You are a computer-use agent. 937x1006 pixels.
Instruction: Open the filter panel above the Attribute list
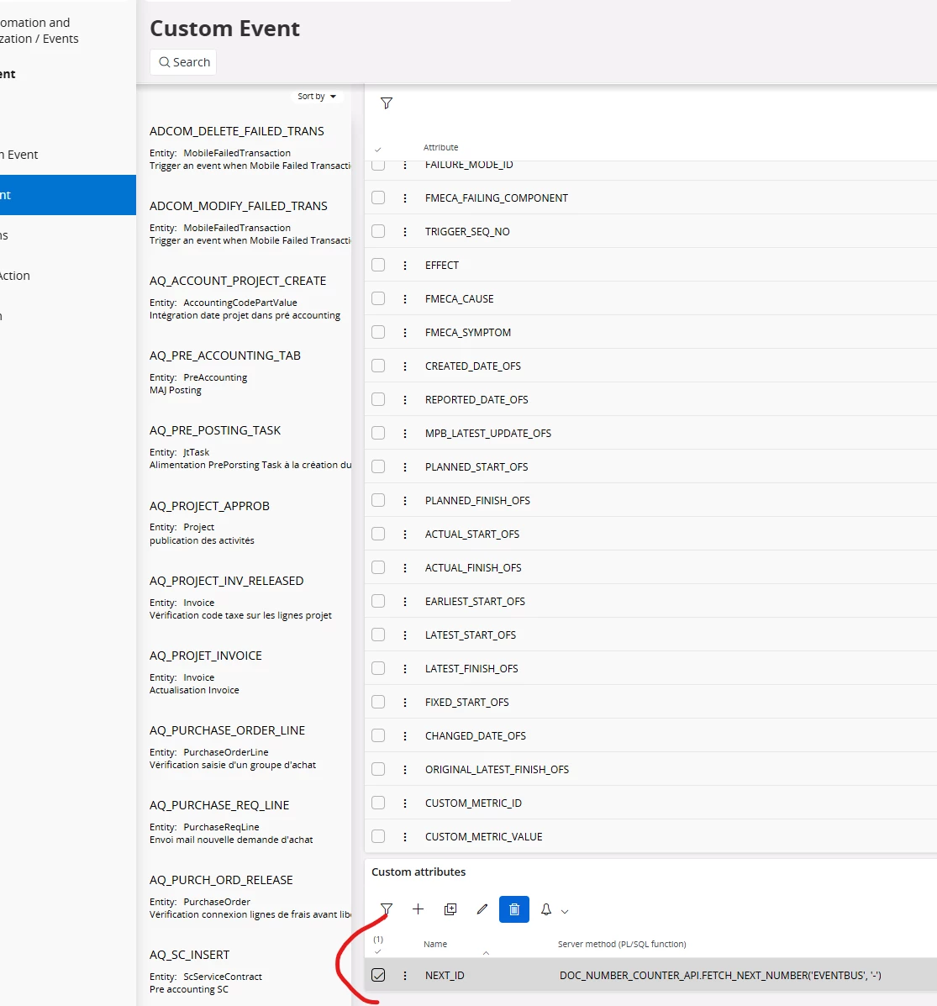(386, 103)
